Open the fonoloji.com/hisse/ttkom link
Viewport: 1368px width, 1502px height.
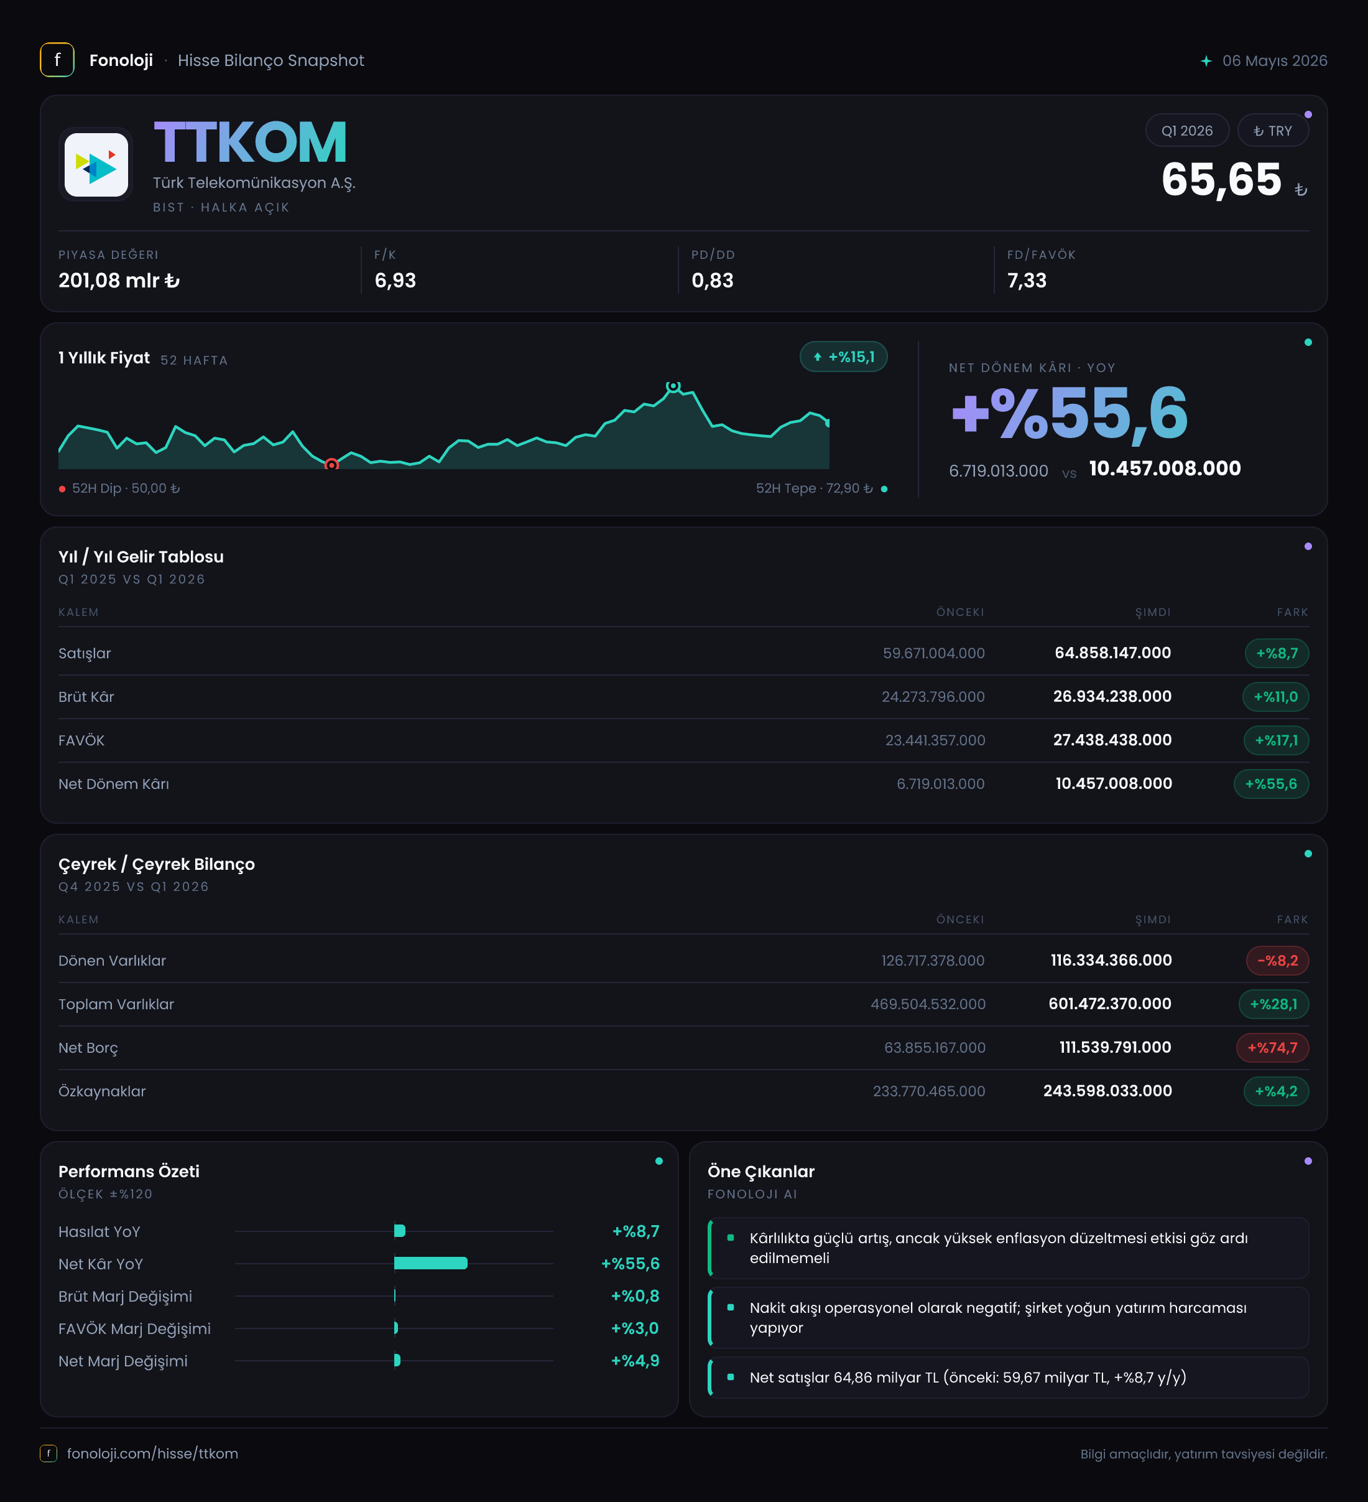tap(153, 1453)
